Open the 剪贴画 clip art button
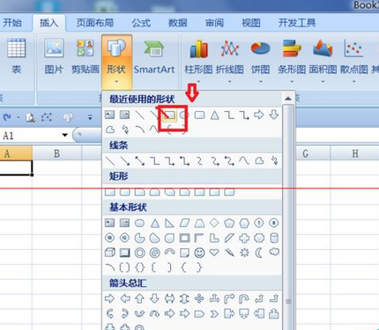The height and width of the screenshot is (330, 379). click(x=85, y=56)
